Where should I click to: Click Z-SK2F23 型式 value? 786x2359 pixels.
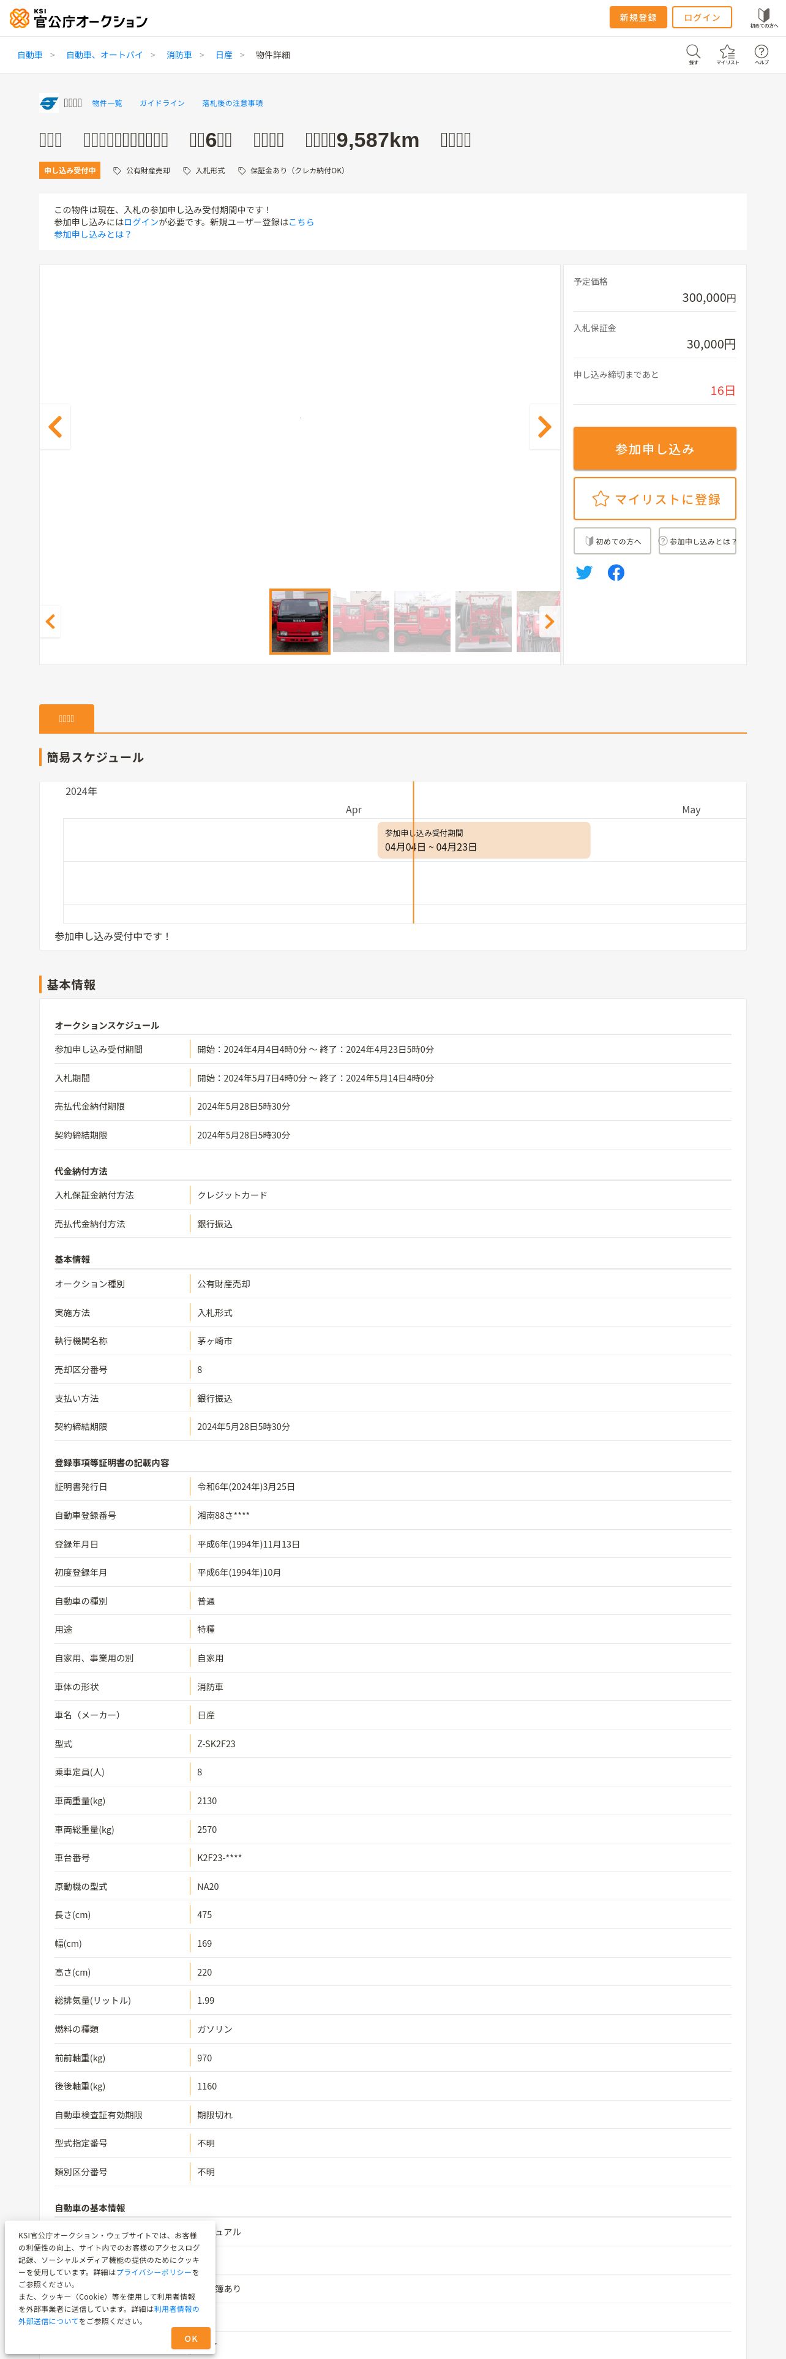[x=216, y=1744]
